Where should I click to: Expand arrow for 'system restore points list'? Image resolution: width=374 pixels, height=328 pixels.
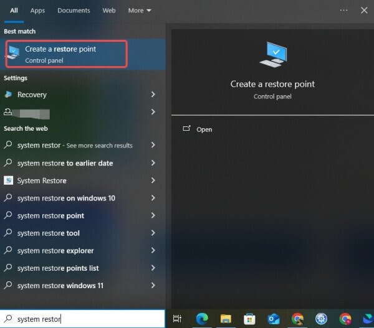(153, 268)
